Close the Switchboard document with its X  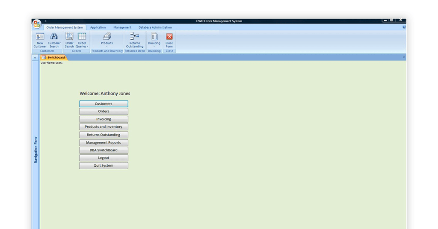404,57
